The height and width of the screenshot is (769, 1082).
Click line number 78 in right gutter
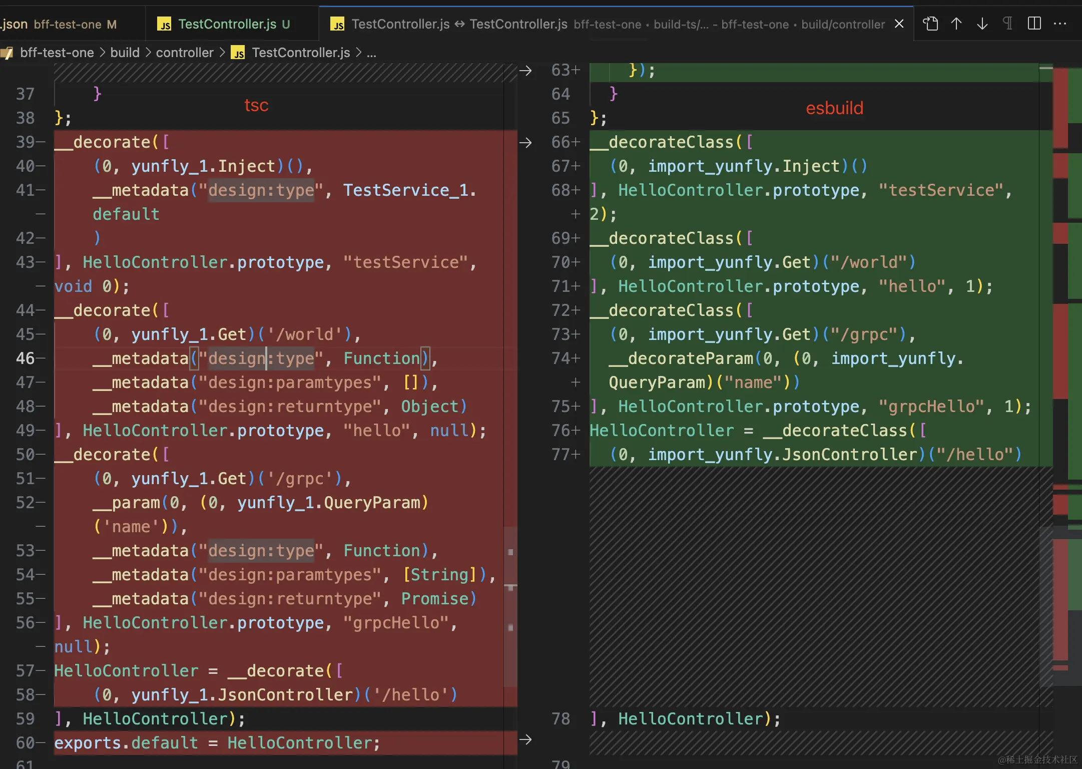[561, 719]
